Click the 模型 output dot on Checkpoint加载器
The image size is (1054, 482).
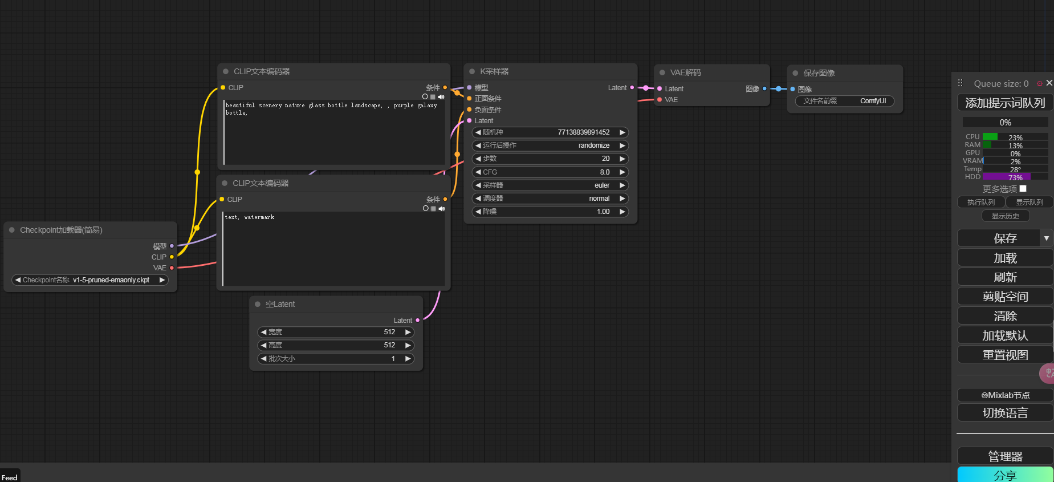click(x=172, y=246)
